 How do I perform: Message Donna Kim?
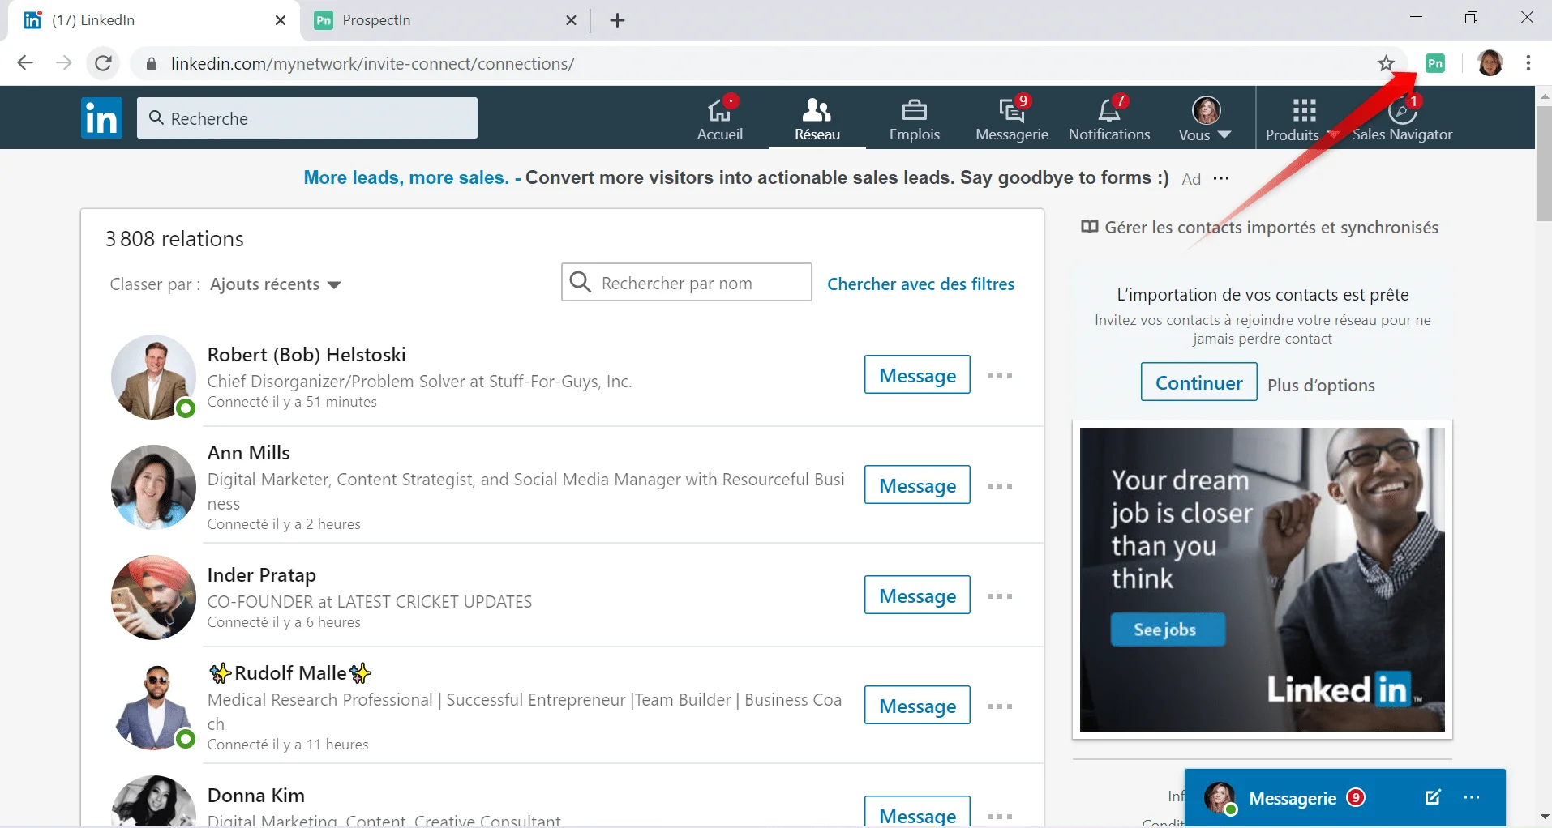[917, 812]
